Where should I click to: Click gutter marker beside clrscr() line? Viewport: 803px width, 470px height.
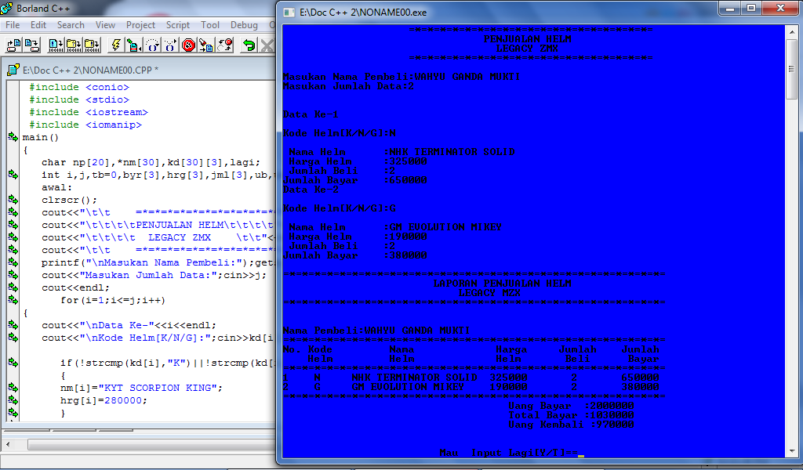[x=13, y=200]
